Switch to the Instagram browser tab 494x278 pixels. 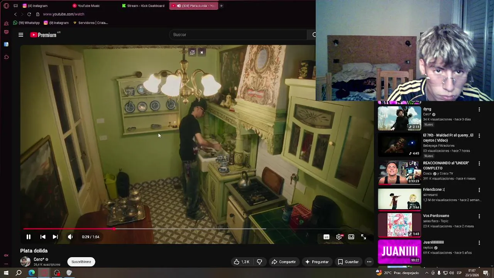click(36, 6)
